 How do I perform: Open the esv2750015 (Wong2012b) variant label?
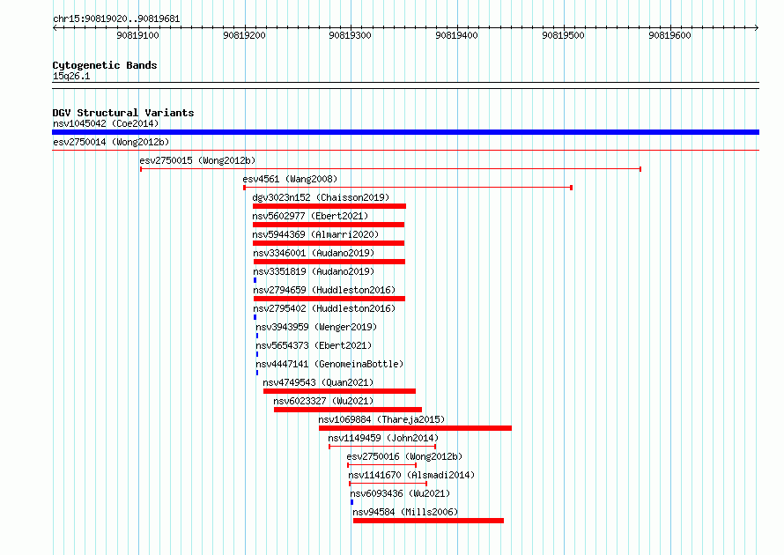tap(197, 160)
